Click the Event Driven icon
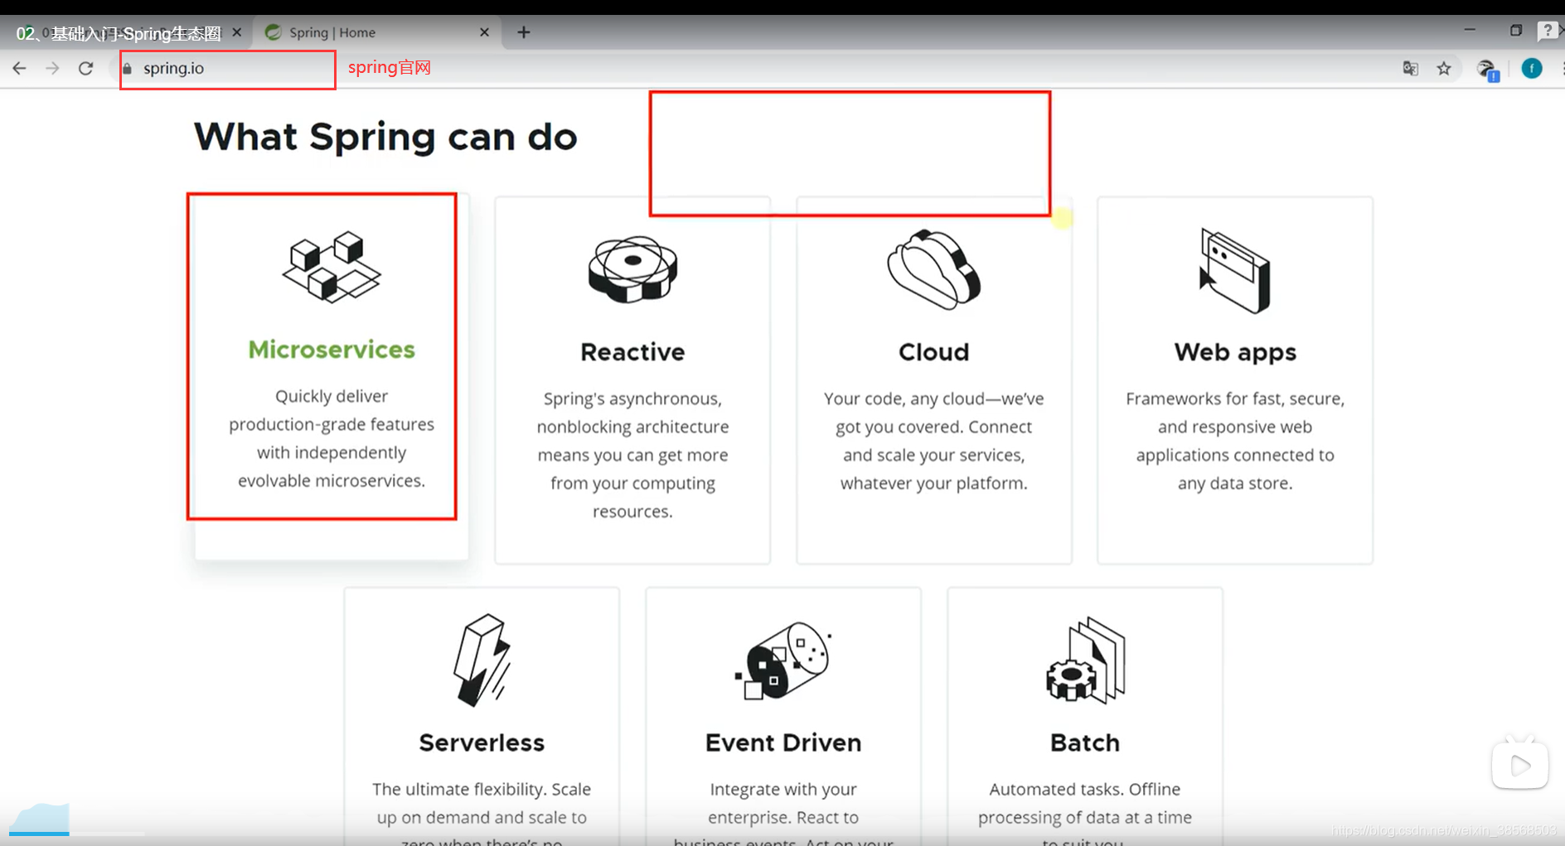The height and width of the screenshot is (846, 1565). (783, 660)
